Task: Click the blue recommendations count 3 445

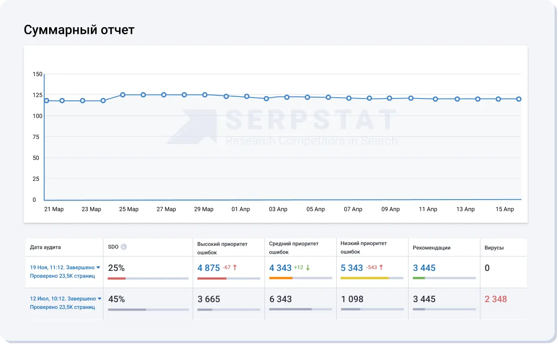Action: (x=424, y=268)
